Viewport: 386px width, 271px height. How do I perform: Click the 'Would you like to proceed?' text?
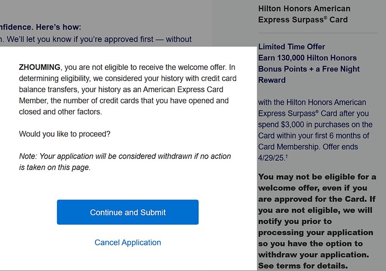65,134
